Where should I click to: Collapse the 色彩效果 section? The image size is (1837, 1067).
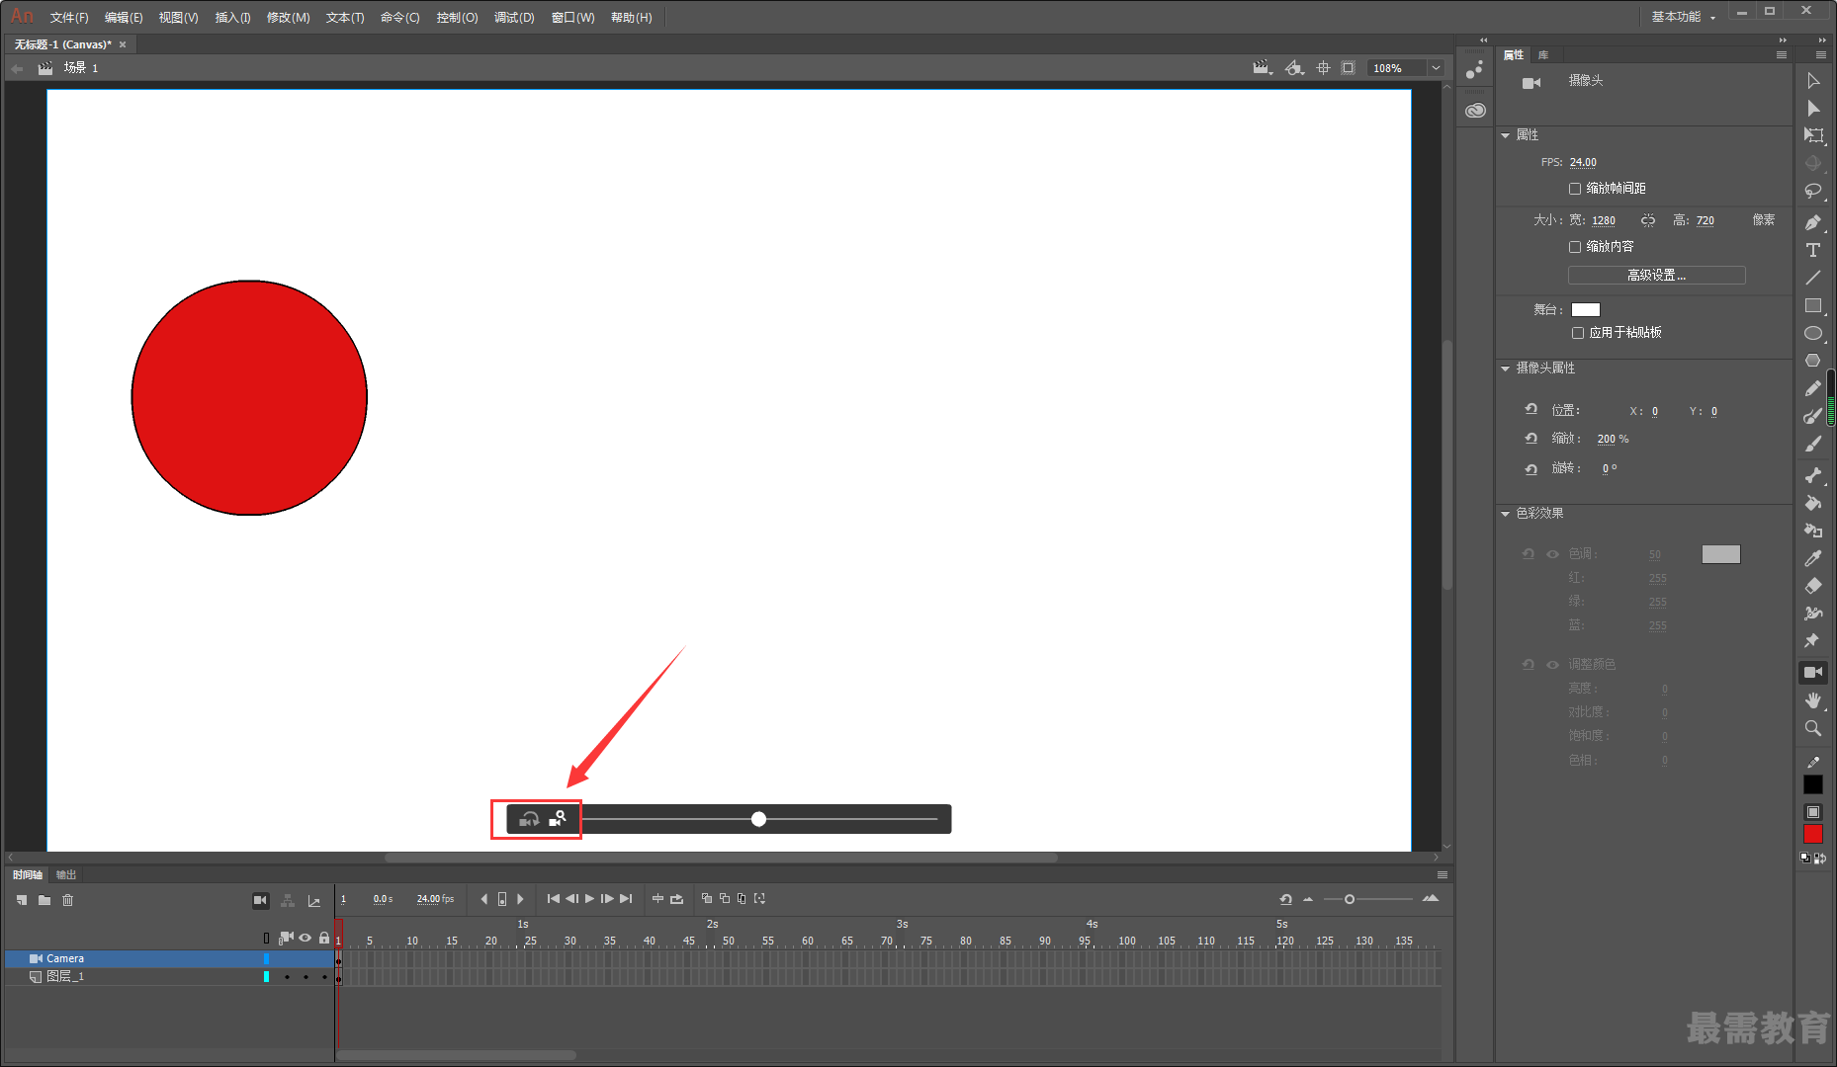tap(1506, 514)
